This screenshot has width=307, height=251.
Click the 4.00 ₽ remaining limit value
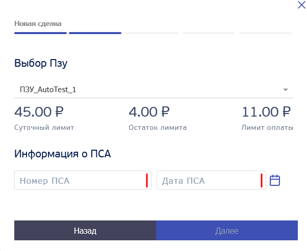(x=149, y=112)
